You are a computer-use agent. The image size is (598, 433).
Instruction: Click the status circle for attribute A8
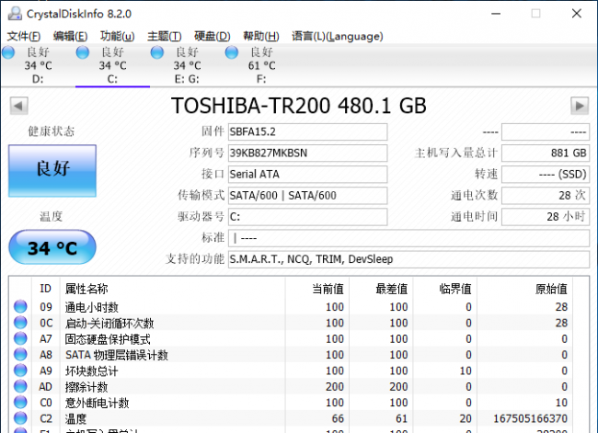(x=20, y=355)
